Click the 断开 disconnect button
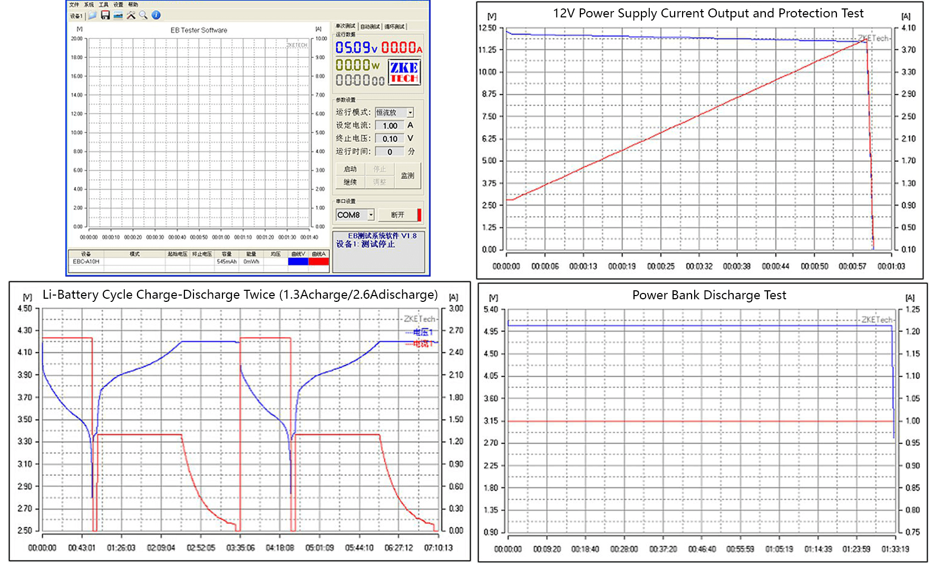Screen dimensions: 935x569 (x=397, y=215)
